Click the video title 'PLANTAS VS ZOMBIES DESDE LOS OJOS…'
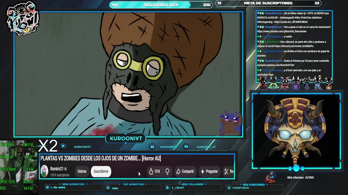The width and height of the screenshot is (348, 195). 101,158
